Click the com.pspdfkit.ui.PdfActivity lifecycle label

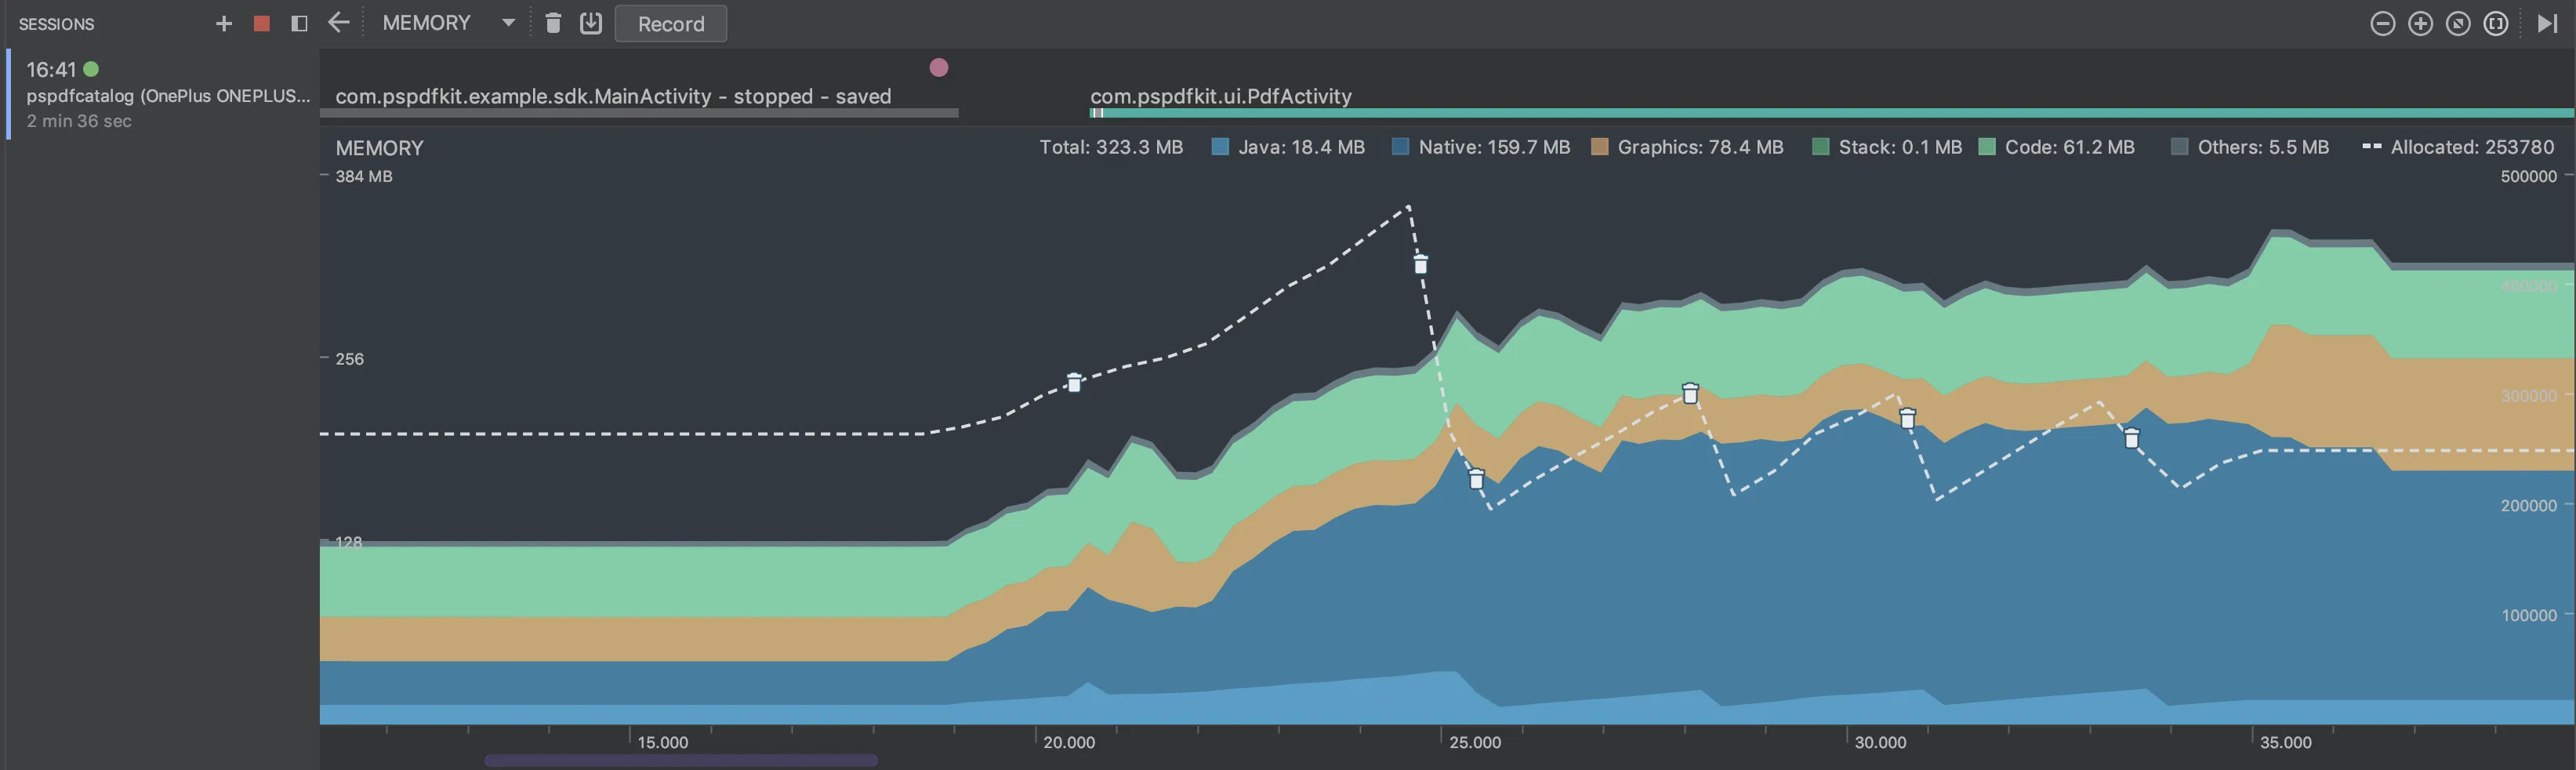pos(1220,96)
